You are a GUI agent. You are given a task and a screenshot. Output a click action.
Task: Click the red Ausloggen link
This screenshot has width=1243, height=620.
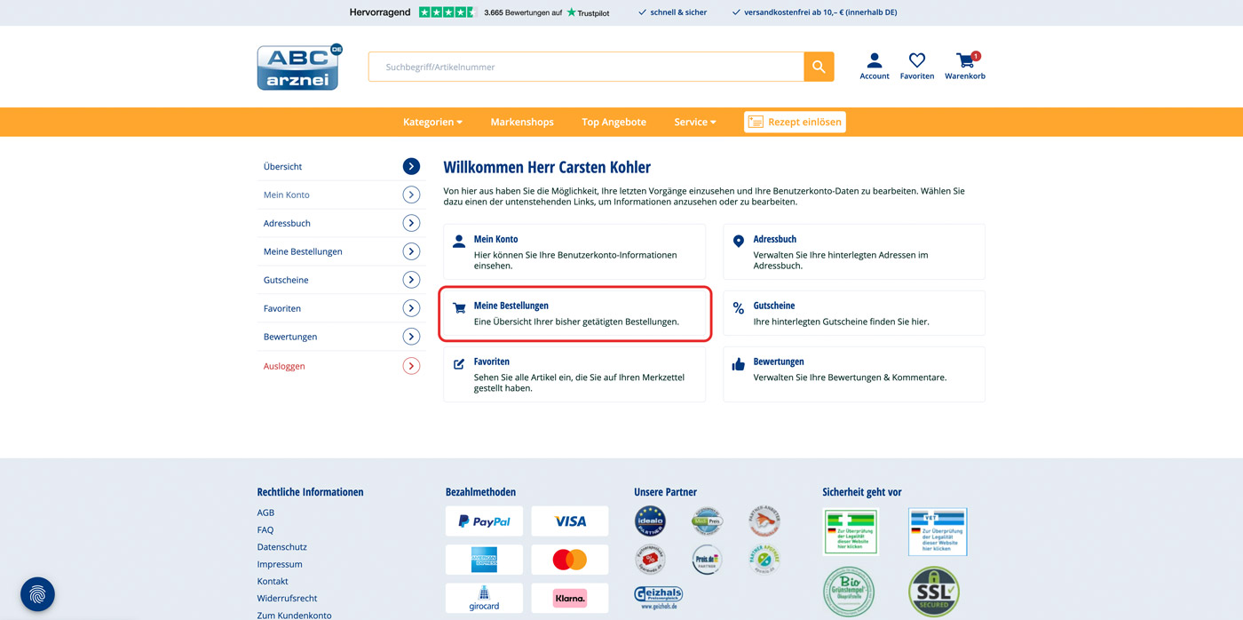click(284, 366)
